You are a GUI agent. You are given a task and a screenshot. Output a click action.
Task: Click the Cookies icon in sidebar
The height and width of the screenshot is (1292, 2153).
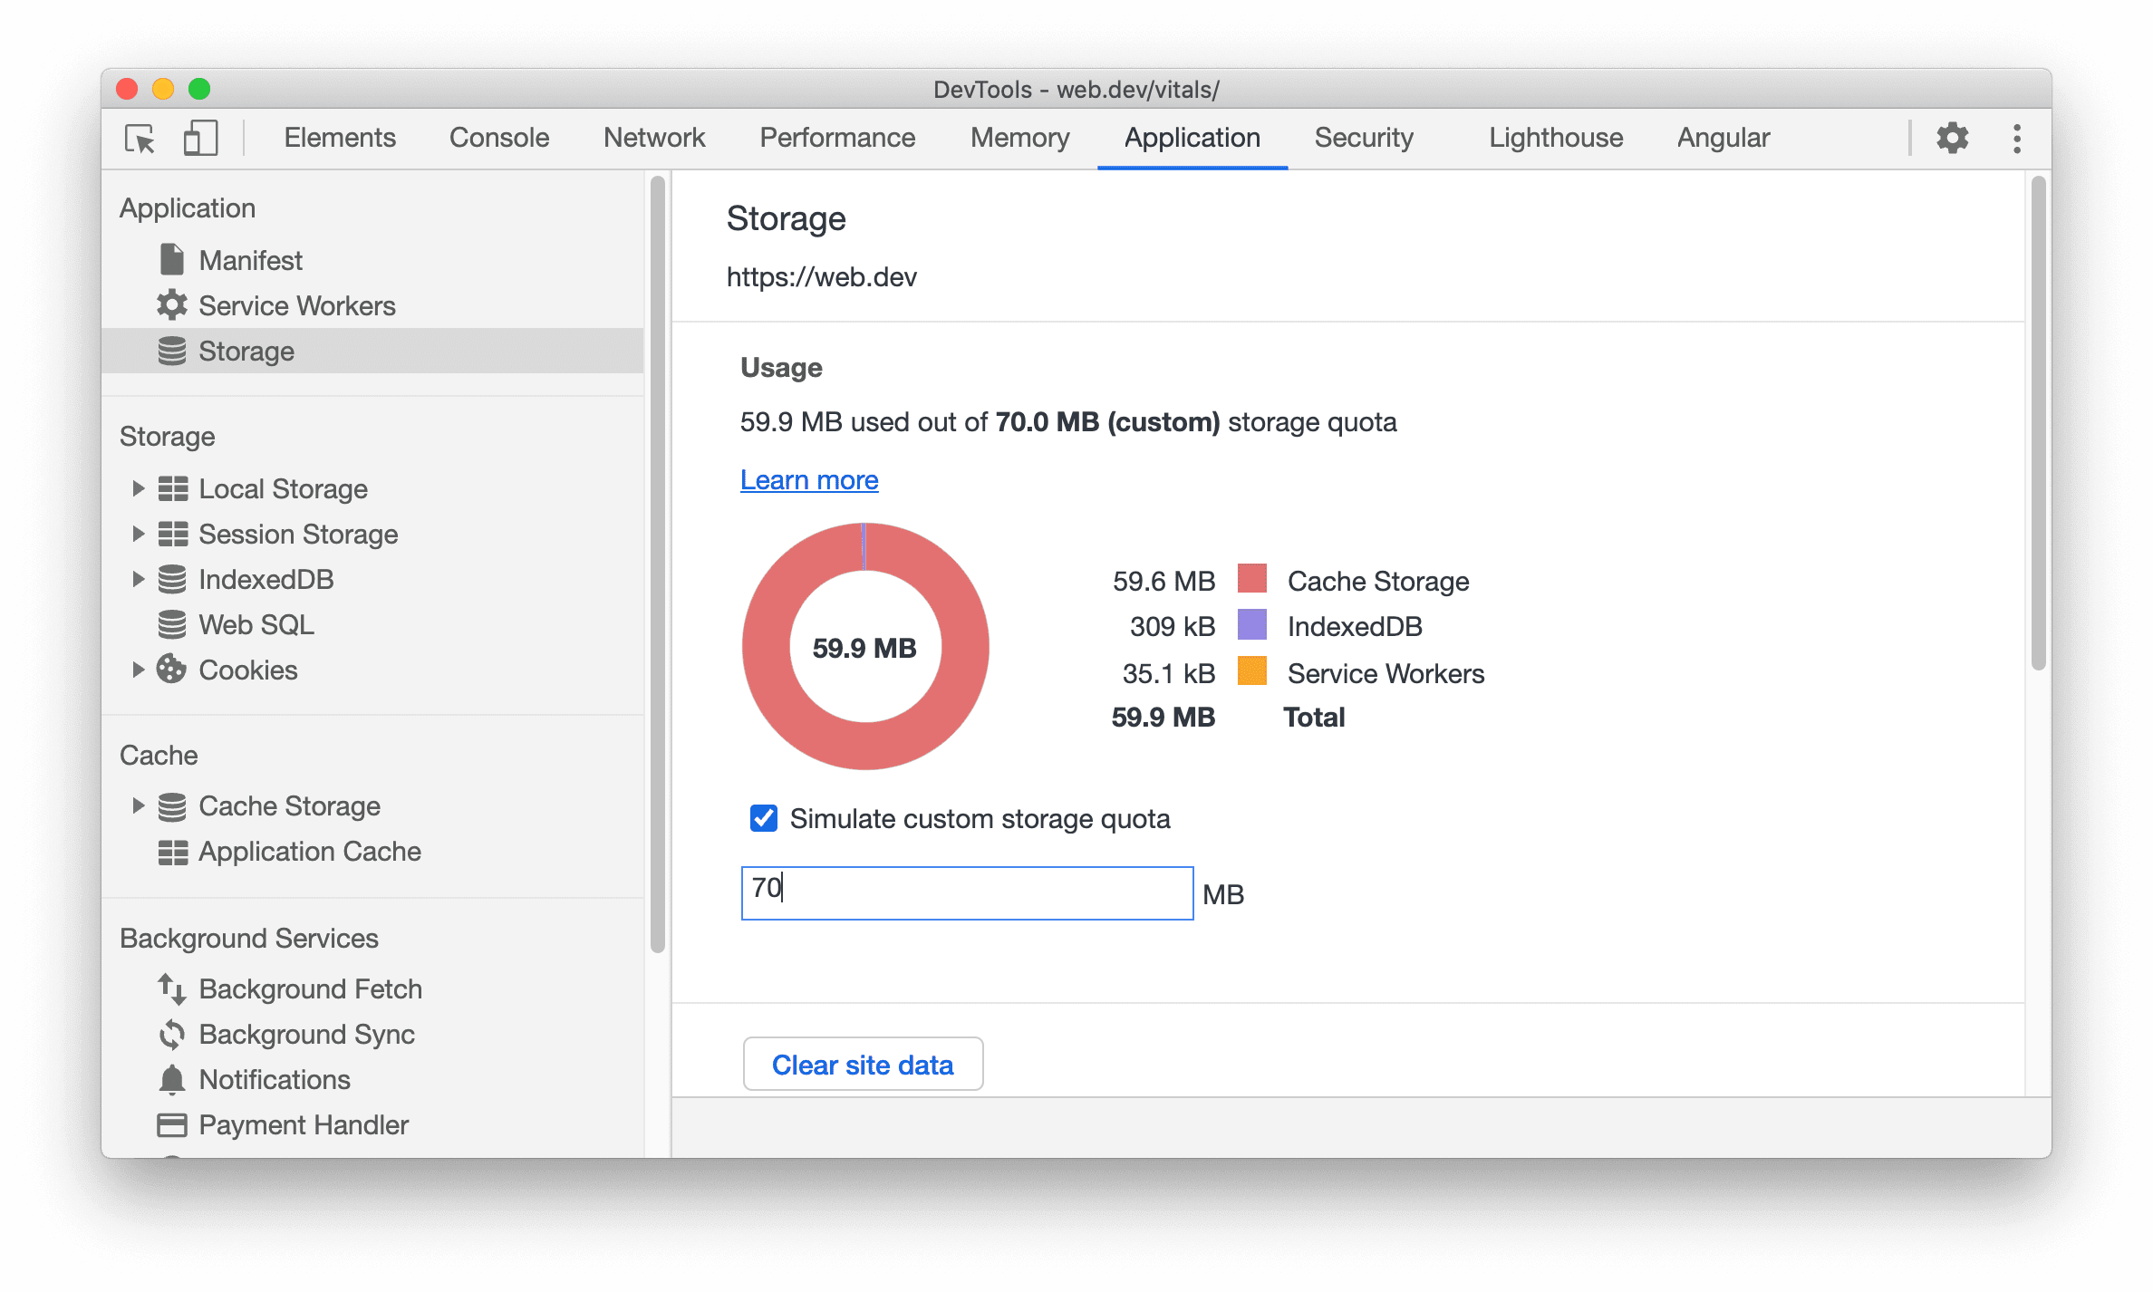[x=174, y=668]
